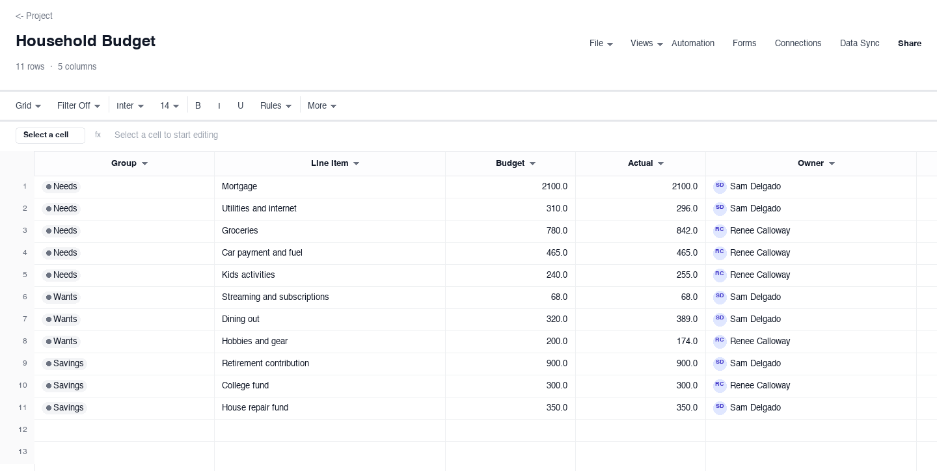
Task: Click the Share button
Action: click(x=910, y=44)
